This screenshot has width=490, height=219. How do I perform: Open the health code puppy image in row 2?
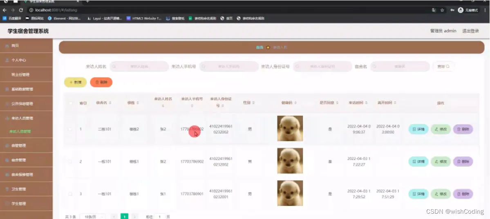[290, 161]
